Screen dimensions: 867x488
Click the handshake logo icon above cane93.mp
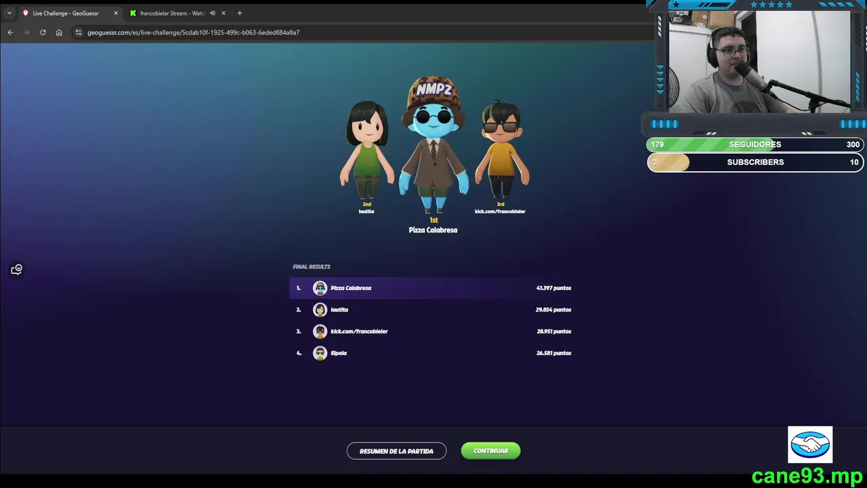[x=810, y=445]
